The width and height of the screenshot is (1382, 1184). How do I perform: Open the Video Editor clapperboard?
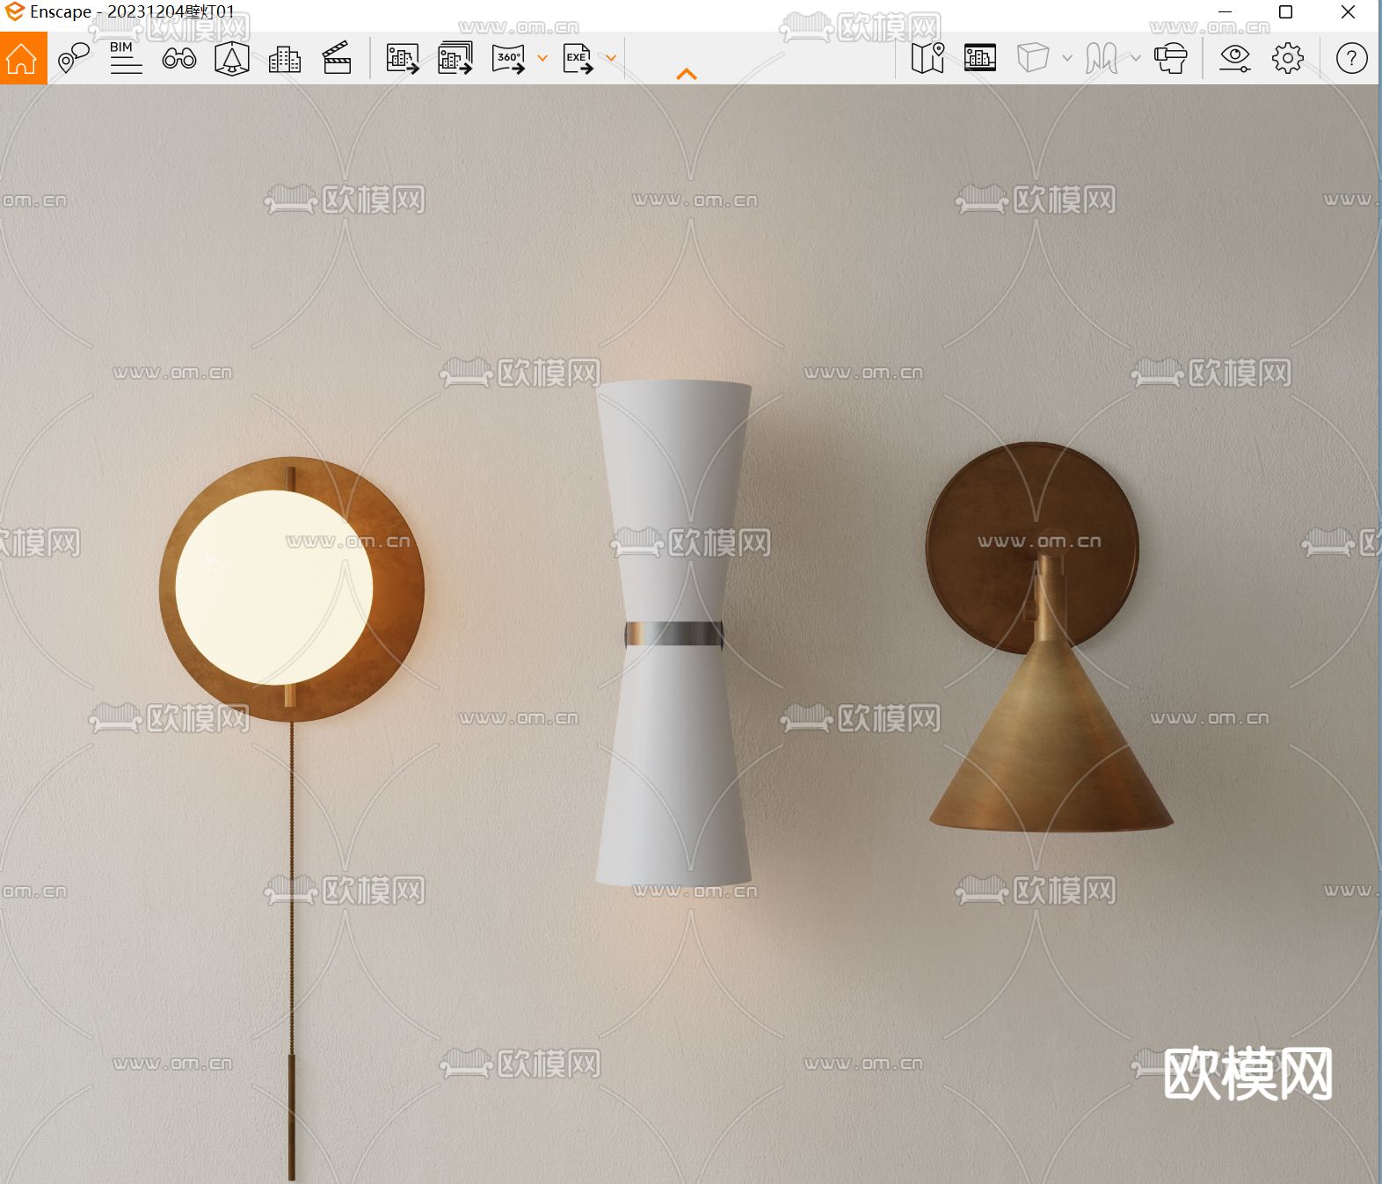coord(337,59)
